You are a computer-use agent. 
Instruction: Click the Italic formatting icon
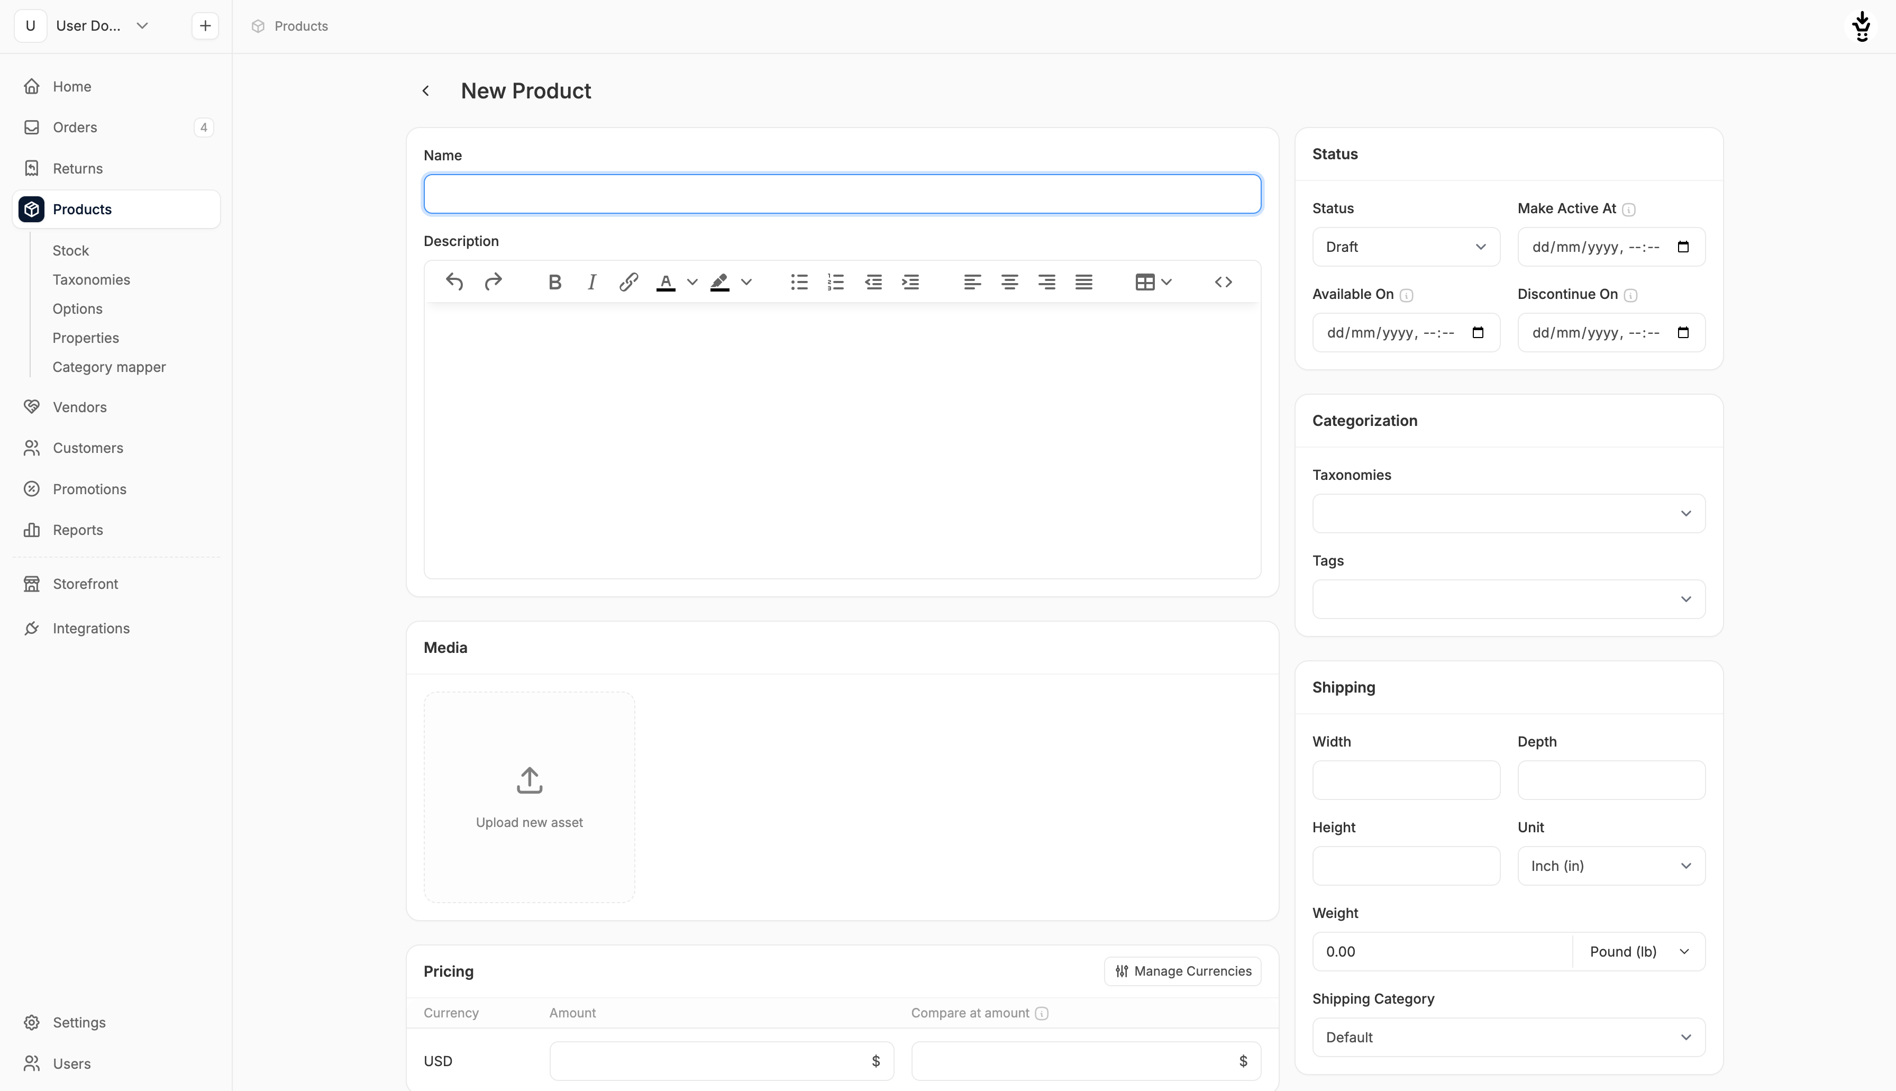591,283
